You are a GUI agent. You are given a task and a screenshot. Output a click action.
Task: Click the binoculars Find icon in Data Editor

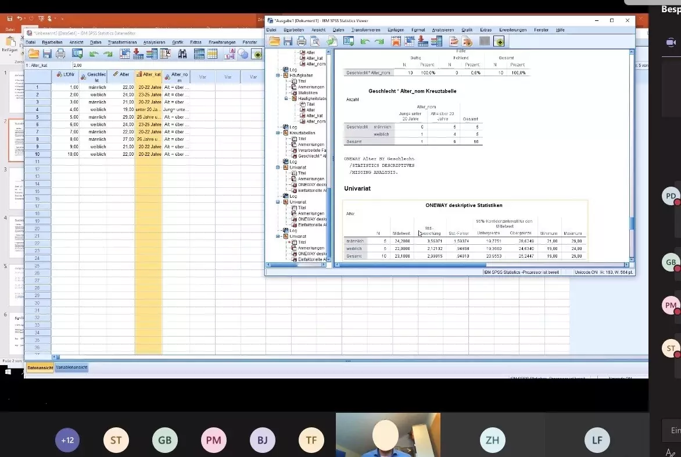click(x=182, y=54)
